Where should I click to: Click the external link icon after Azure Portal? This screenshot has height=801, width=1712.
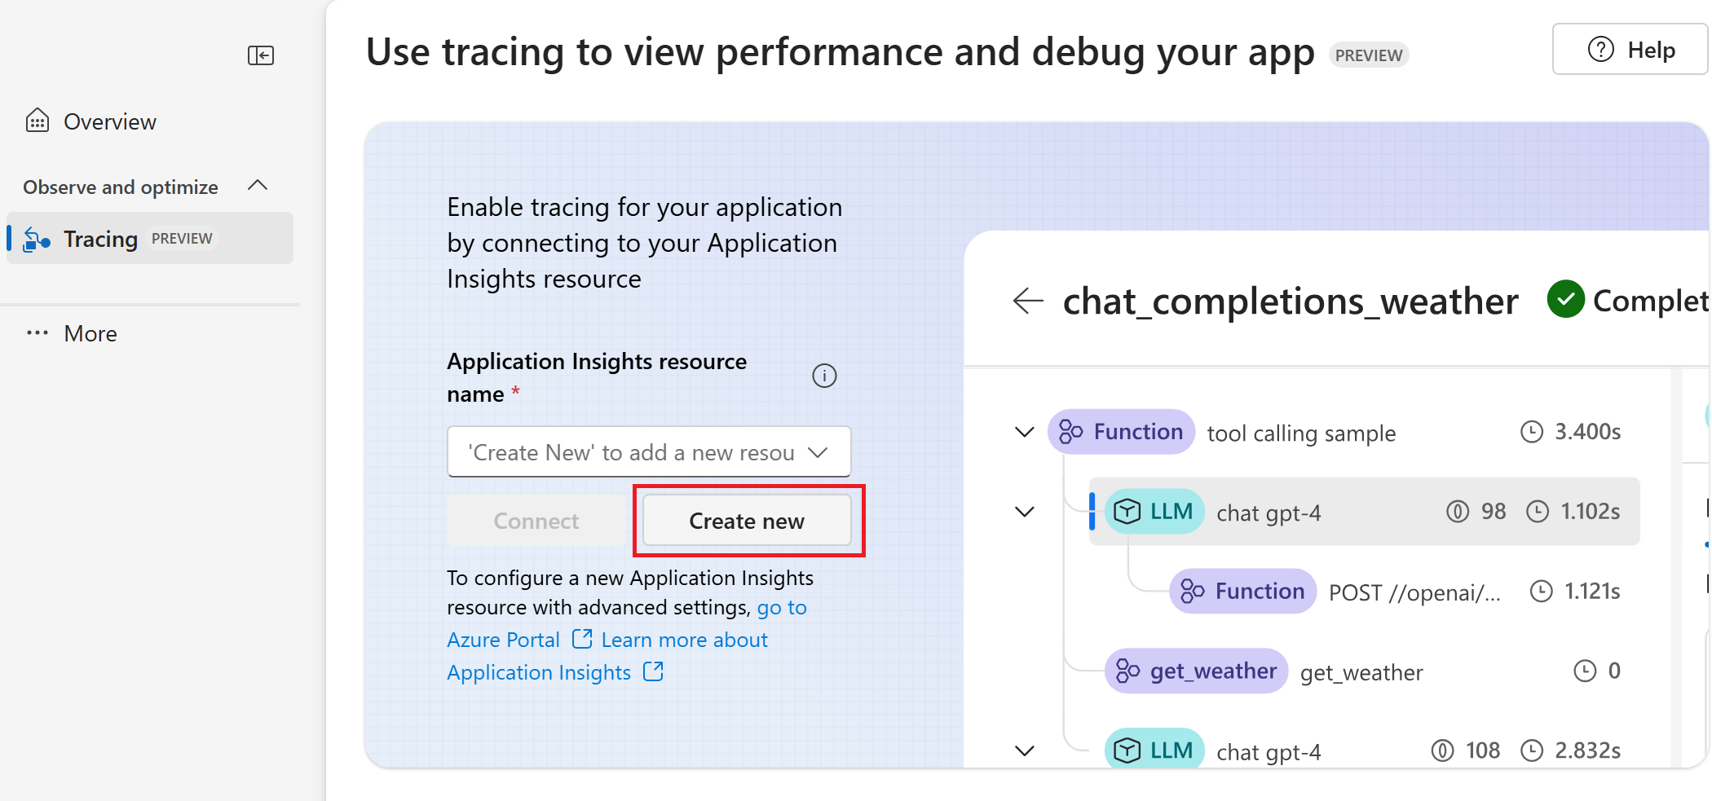click(582, 639)
